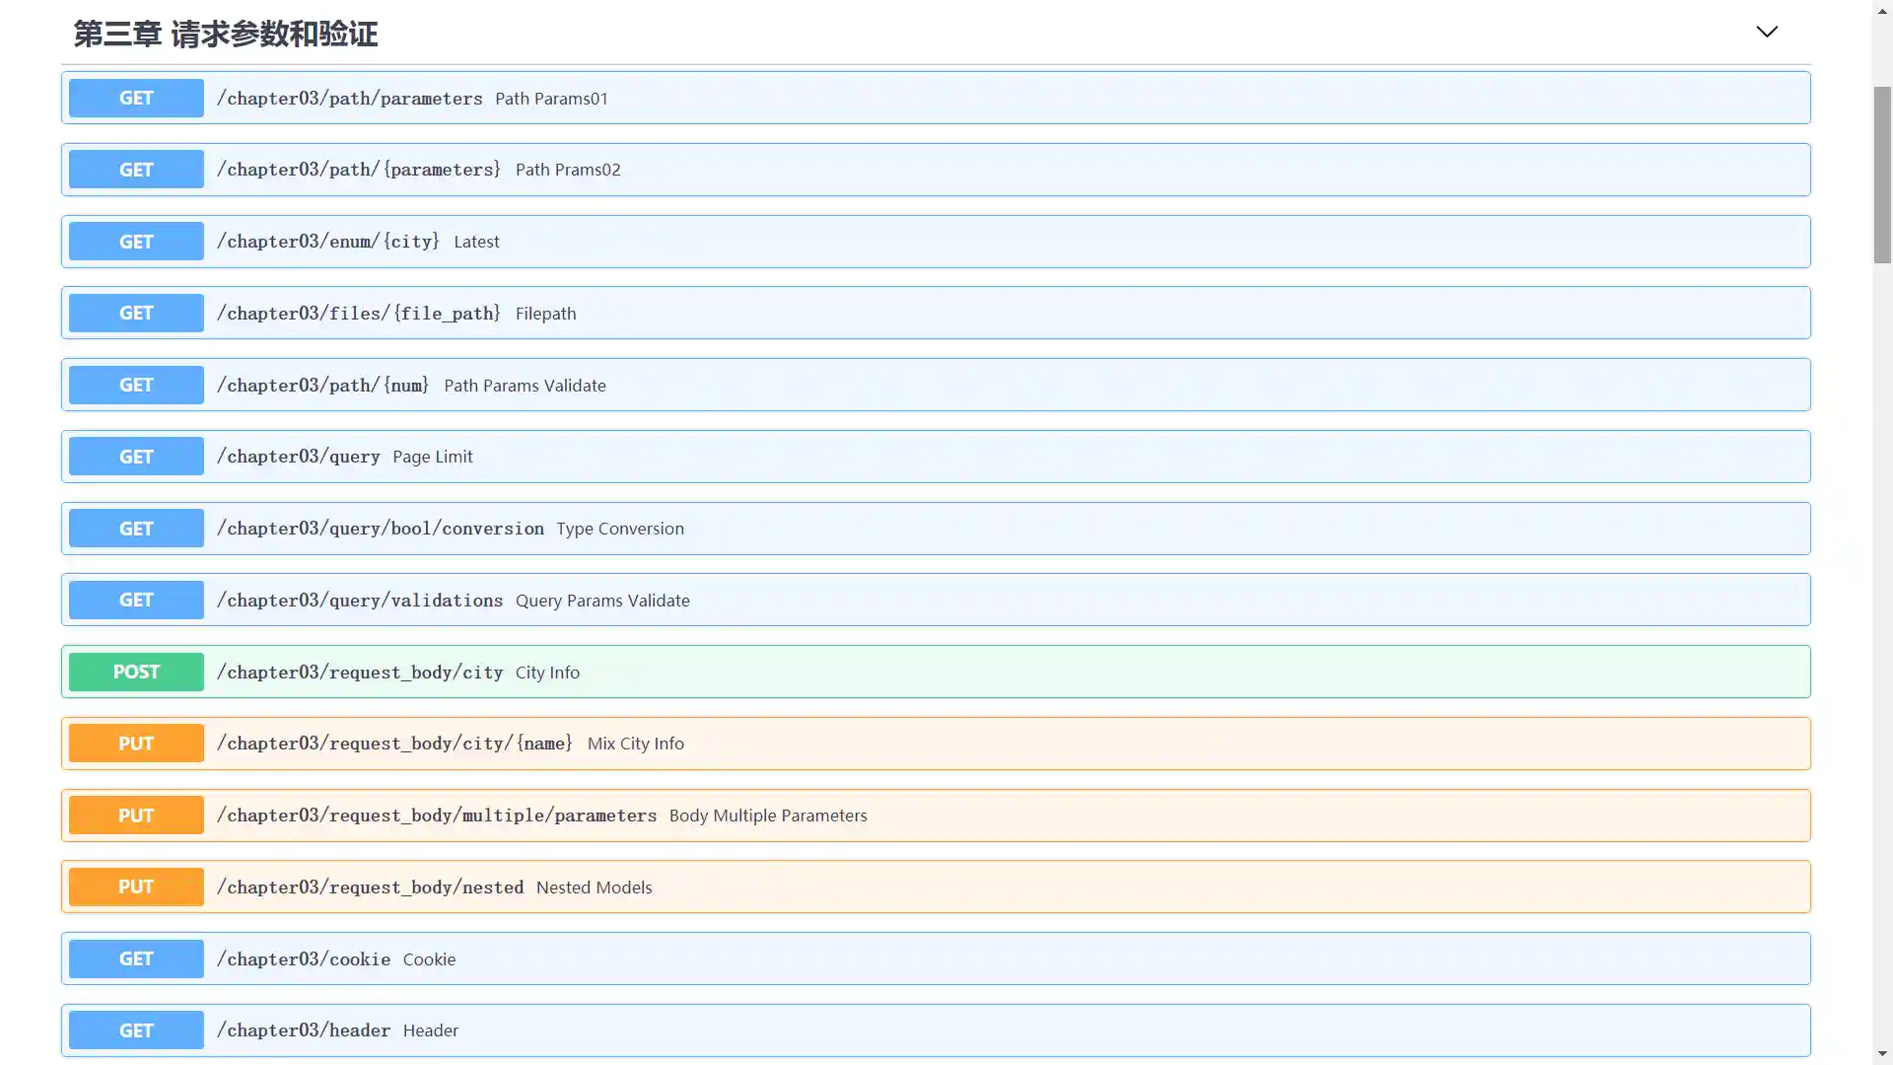The image size is (1893, 1065).
Task: Click the scrollbar down arrow
Action: pos(1882,1054)
